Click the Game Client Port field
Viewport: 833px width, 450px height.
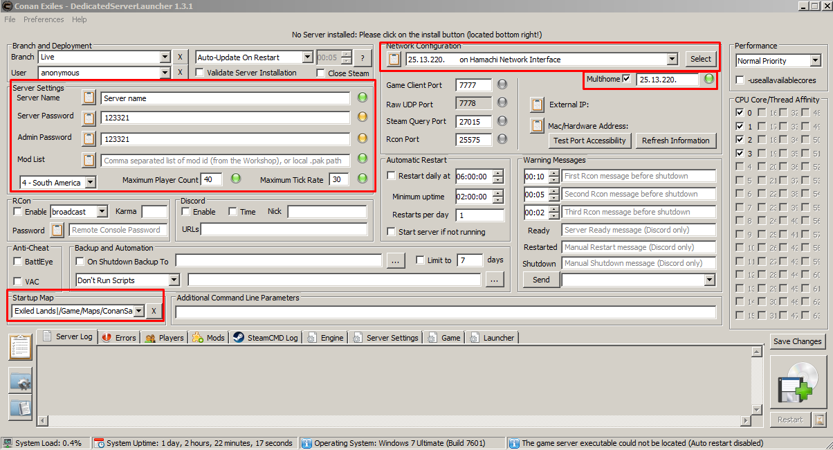(x=474, y=85)
